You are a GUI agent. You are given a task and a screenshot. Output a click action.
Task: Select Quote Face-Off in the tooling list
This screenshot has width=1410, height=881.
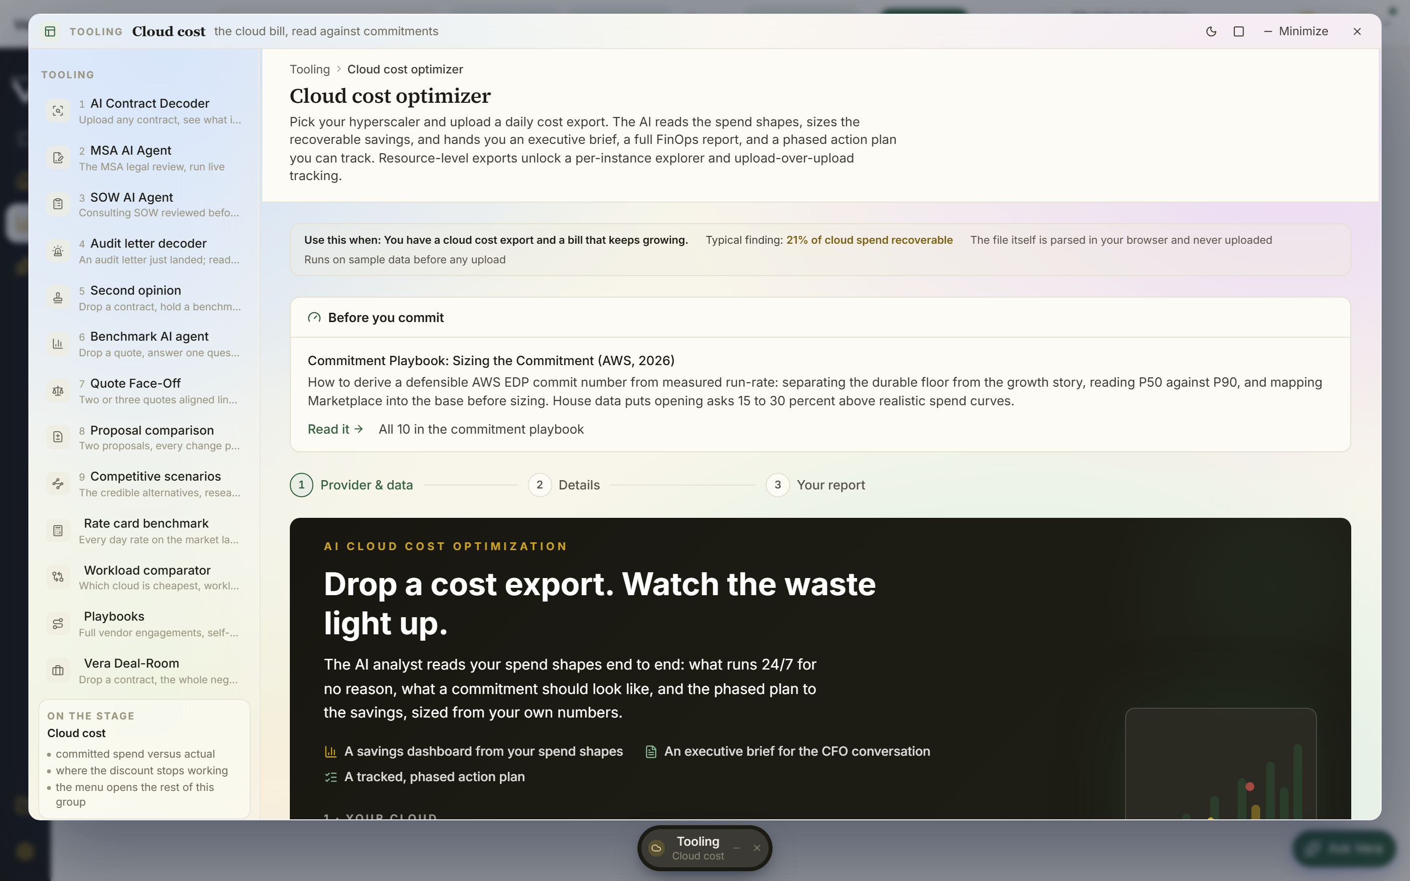144,391
